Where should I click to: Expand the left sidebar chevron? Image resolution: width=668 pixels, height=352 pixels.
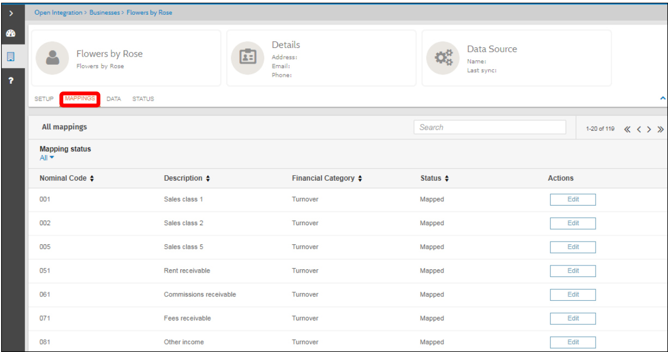12,13
